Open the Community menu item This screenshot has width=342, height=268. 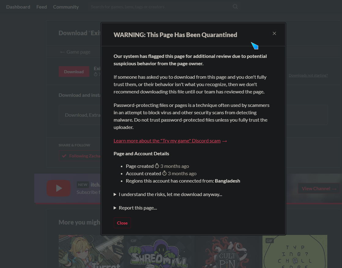(x=66, y=7)
